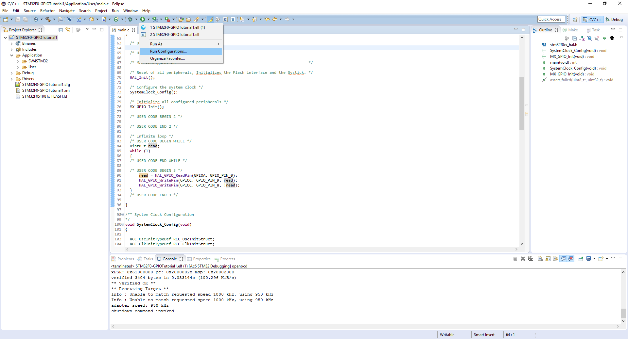Collapse all items in Project Explorer

pyautogui.click(x=61, y=30)
